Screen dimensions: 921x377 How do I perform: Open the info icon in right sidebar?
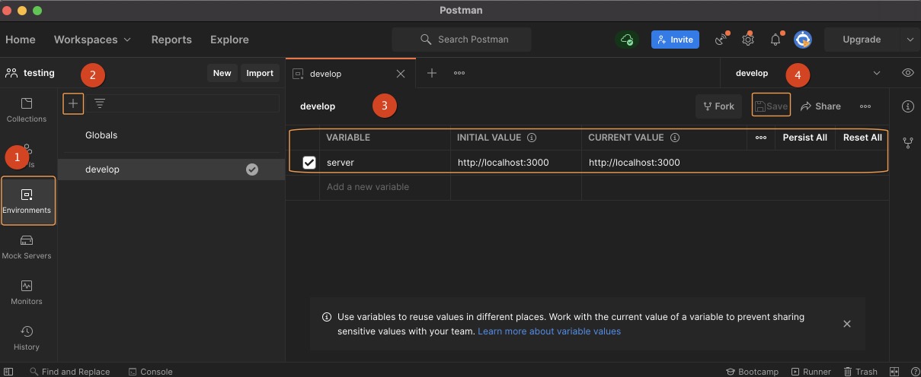tap(907, 106)
